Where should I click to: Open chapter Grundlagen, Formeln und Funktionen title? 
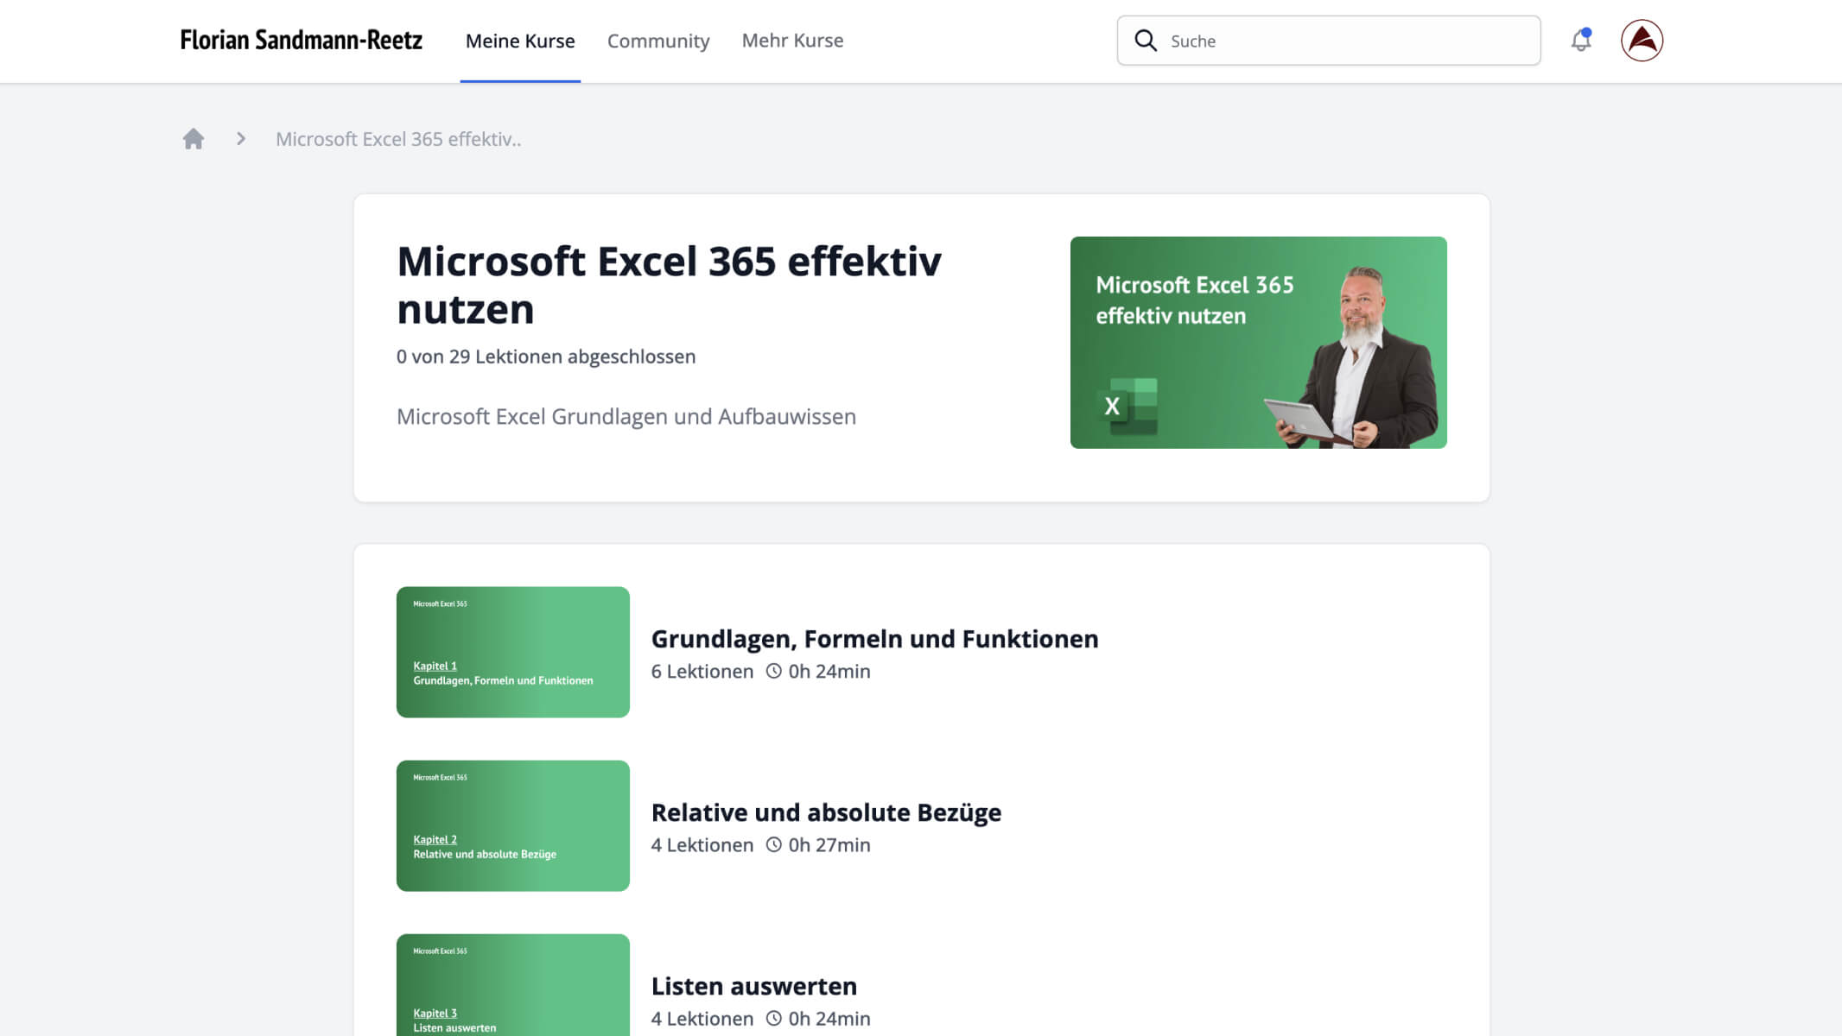tap(874, 639)
